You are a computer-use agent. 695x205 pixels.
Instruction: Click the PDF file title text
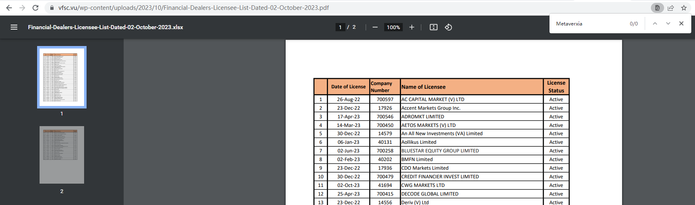coord(106,27)
